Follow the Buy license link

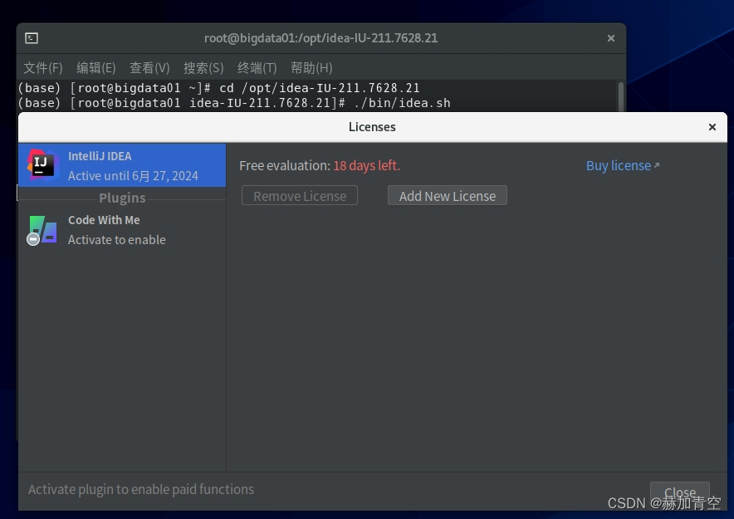coord(623,166)
